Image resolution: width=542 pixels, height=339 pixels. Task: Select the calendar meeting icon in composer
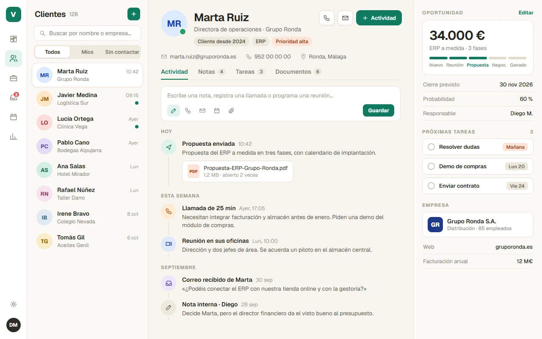[217, 111]
